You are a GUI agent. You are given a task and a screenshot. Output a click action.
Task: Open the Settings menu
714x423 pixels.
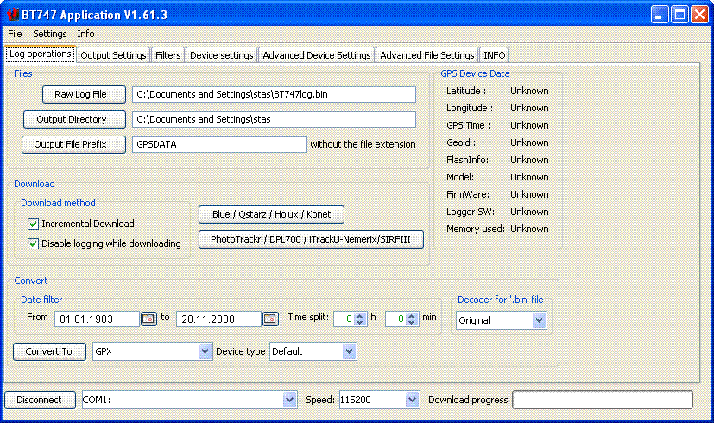point(50,34)
